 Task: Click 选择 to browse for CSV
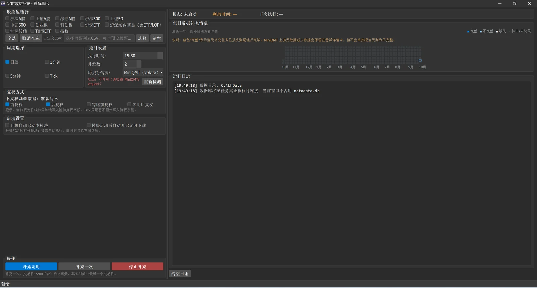point(142,38)
